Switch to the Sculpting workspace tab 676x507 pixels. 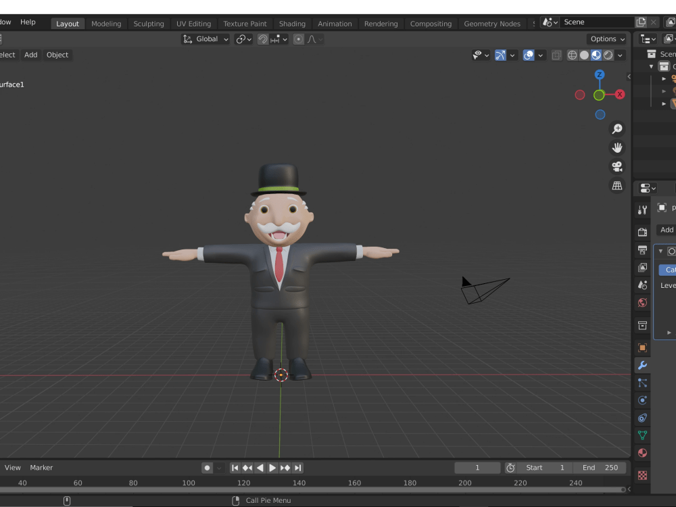pyautogui.click(x=149, y=24)
